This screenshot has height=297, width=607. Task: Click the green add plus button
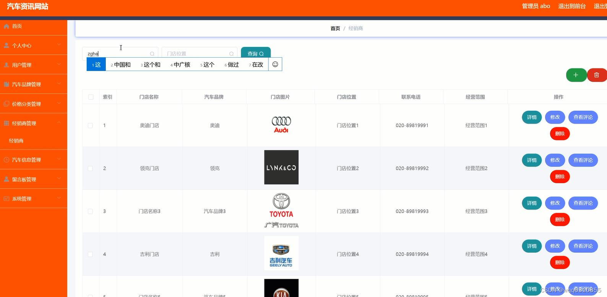576,75
